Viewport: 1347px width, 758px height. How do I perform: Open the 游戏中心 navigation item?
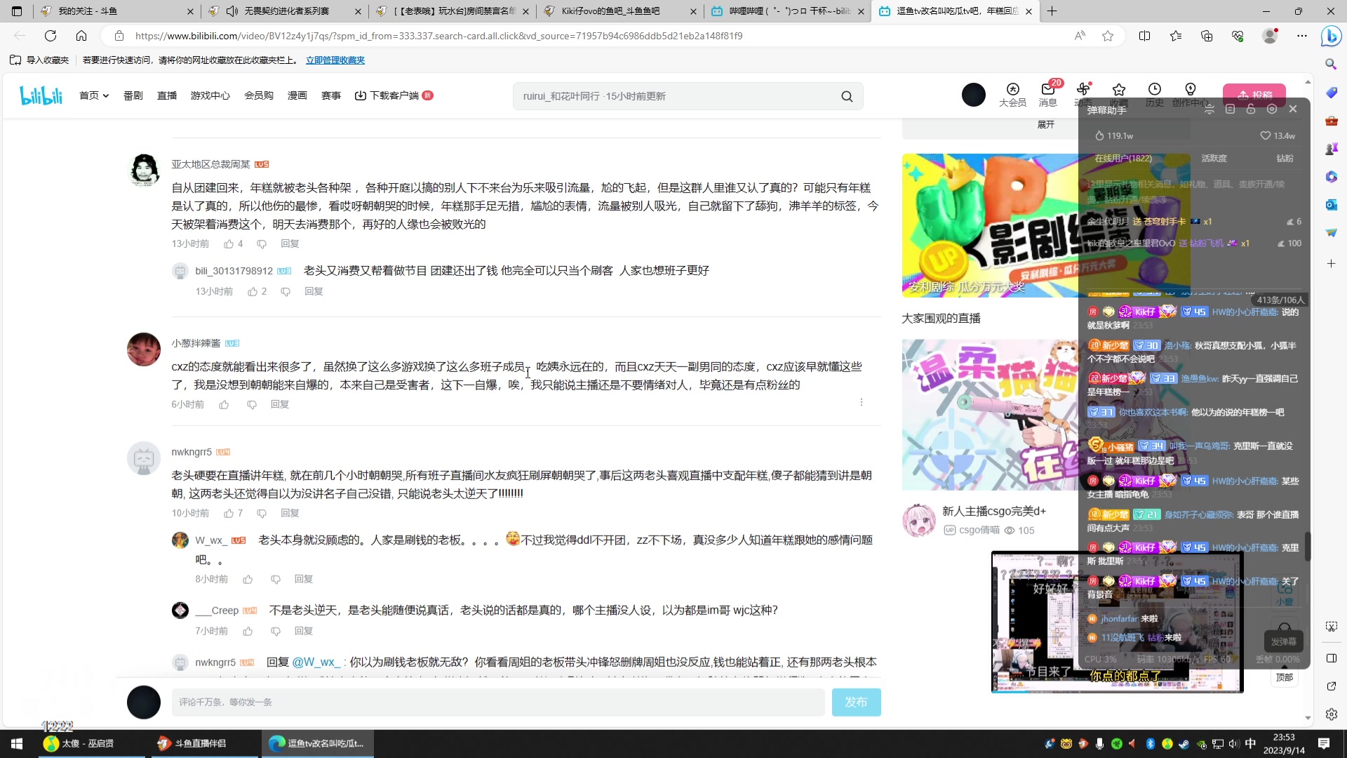210,95
